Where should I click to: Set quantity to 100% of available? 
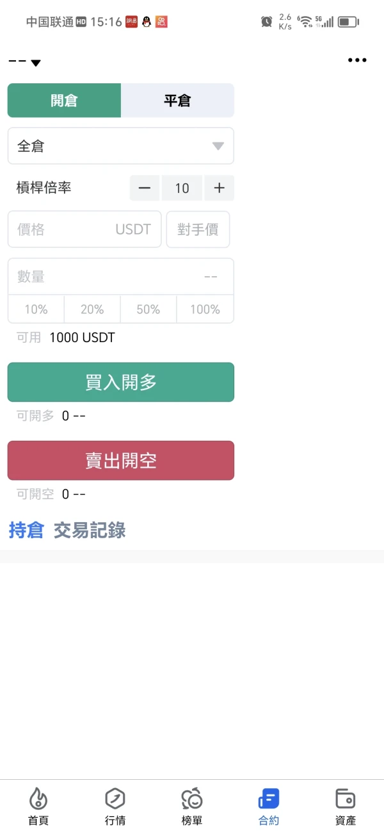(205, 309)
